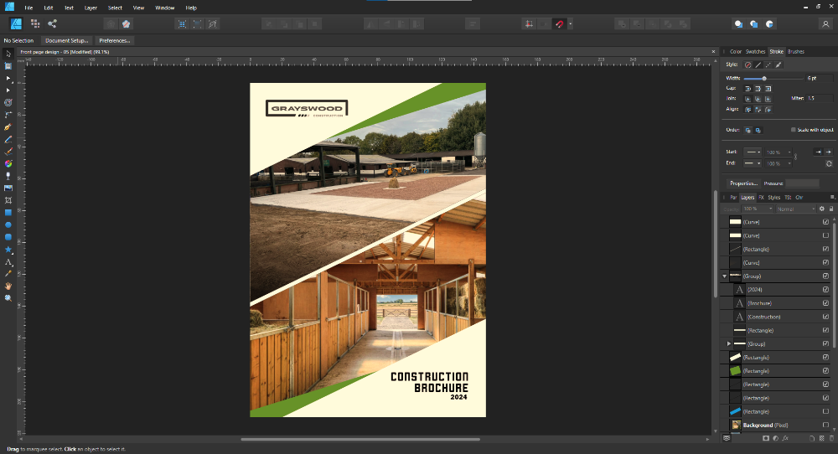The image size is (838, 454).
Task: Pick the Ellipse shape tool
Action: pyautogui.click(x=8, y=224)
